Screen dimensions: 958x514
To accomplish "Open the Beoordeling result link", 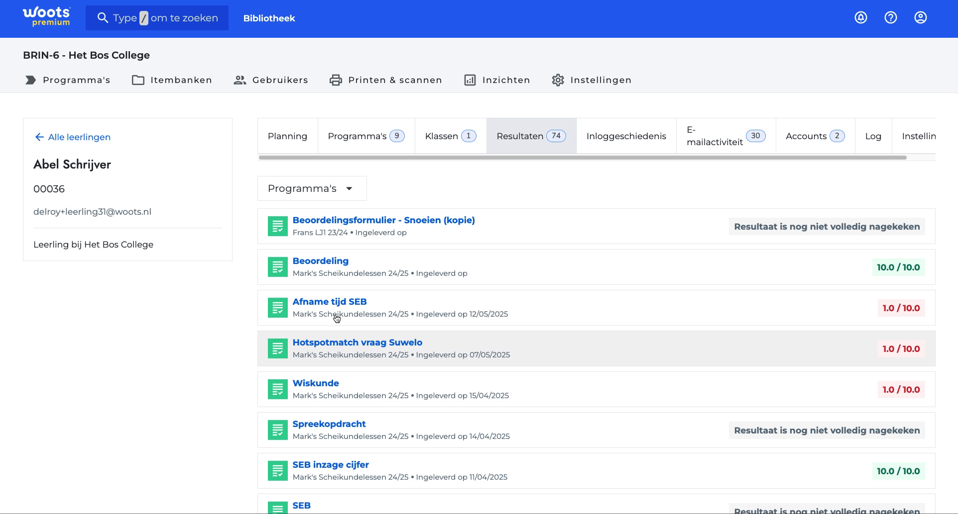I will coord(320,261).
